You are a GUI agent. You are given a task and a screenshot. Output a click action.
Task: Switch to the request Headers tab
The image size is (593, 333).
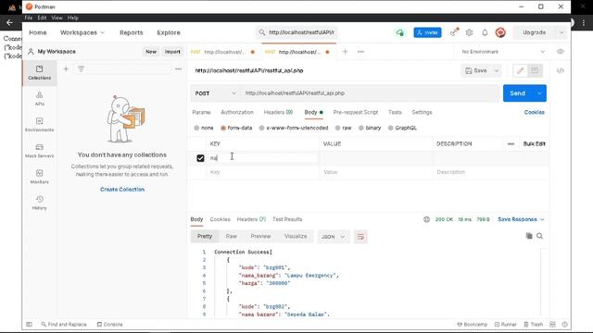point(278,112)
